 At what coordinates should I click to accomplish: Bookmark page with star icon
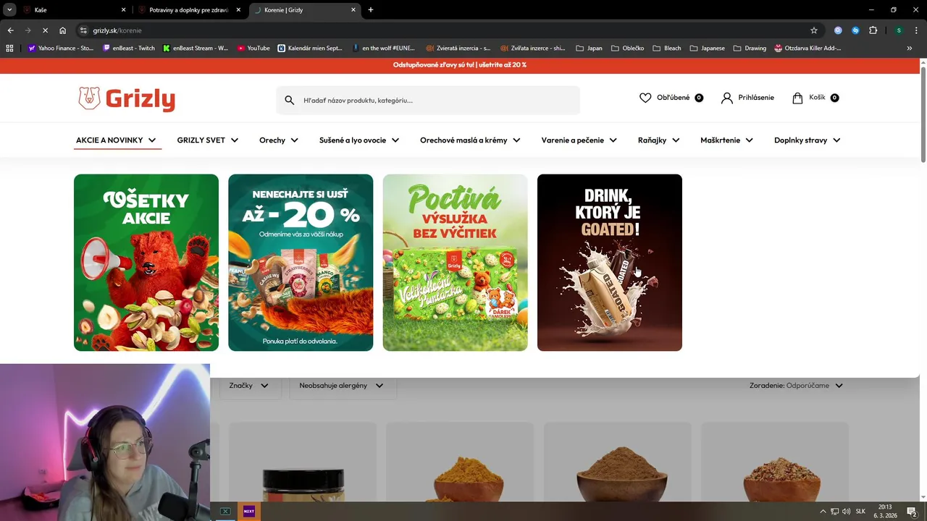pyautogui.click(x=814, y=30)
